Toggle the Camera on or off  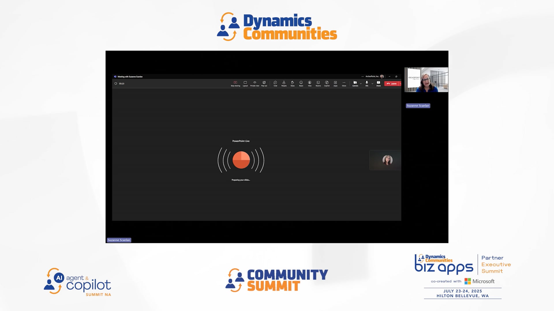(x=355, y=84)
